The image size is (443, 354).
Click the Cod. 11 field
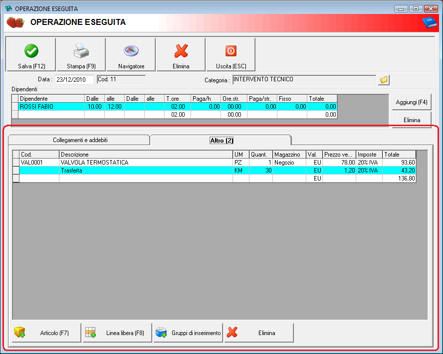click(121, 79)
